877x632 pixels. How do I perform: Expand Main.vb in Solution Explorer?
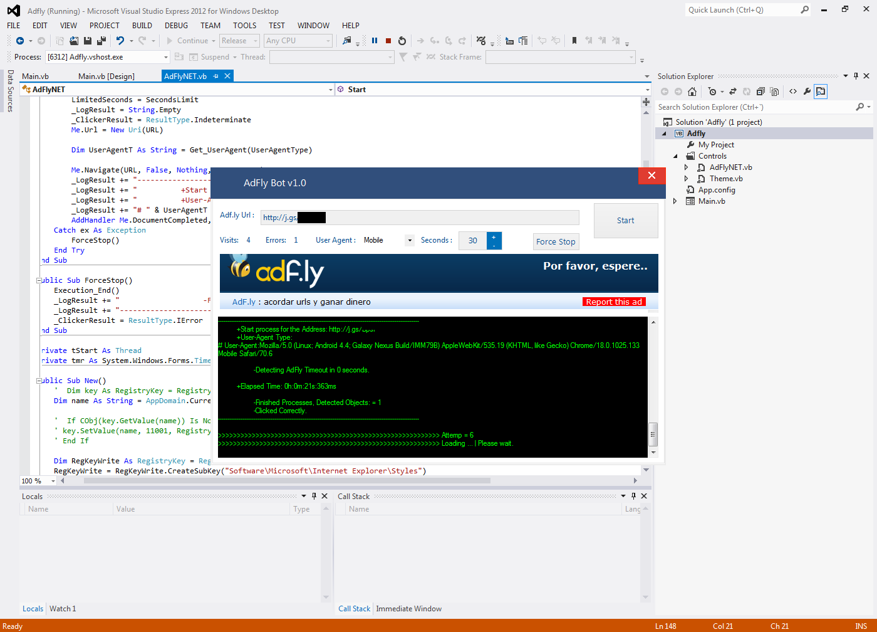[x=675, y=201]
